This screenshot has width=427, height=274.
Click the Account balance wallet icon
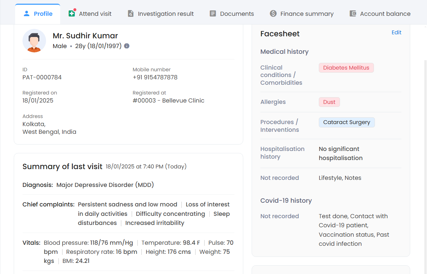[x=353, y=14]
